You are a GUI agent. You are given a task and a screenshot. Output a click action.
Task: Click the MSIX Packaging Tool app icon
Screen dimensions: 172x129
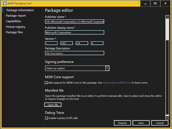5,3
